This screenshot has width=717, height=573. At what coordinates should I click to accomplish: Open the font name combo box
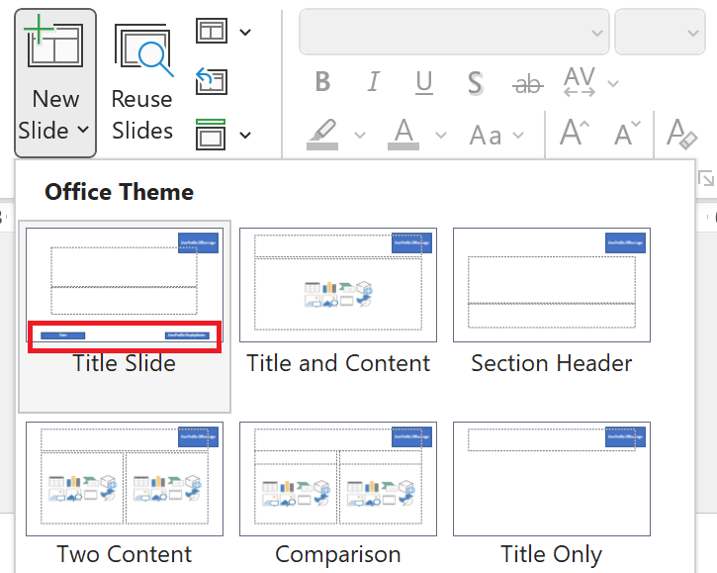click(454, 33)
